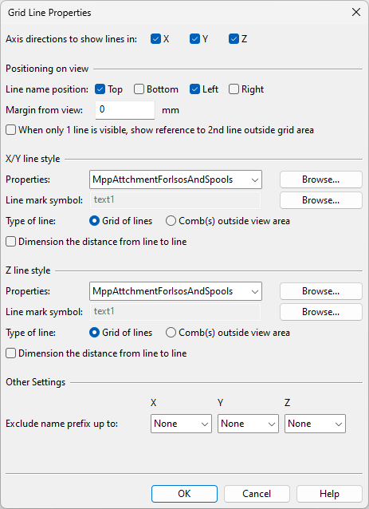Viewport: 369px width, 509px height.
Task: Enable Right line name position
Action: (234, 89)
